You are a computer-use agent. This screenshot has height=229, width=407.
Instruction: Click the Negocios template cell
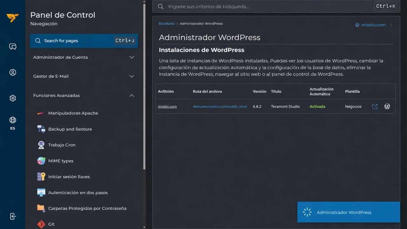pos(353,107)
